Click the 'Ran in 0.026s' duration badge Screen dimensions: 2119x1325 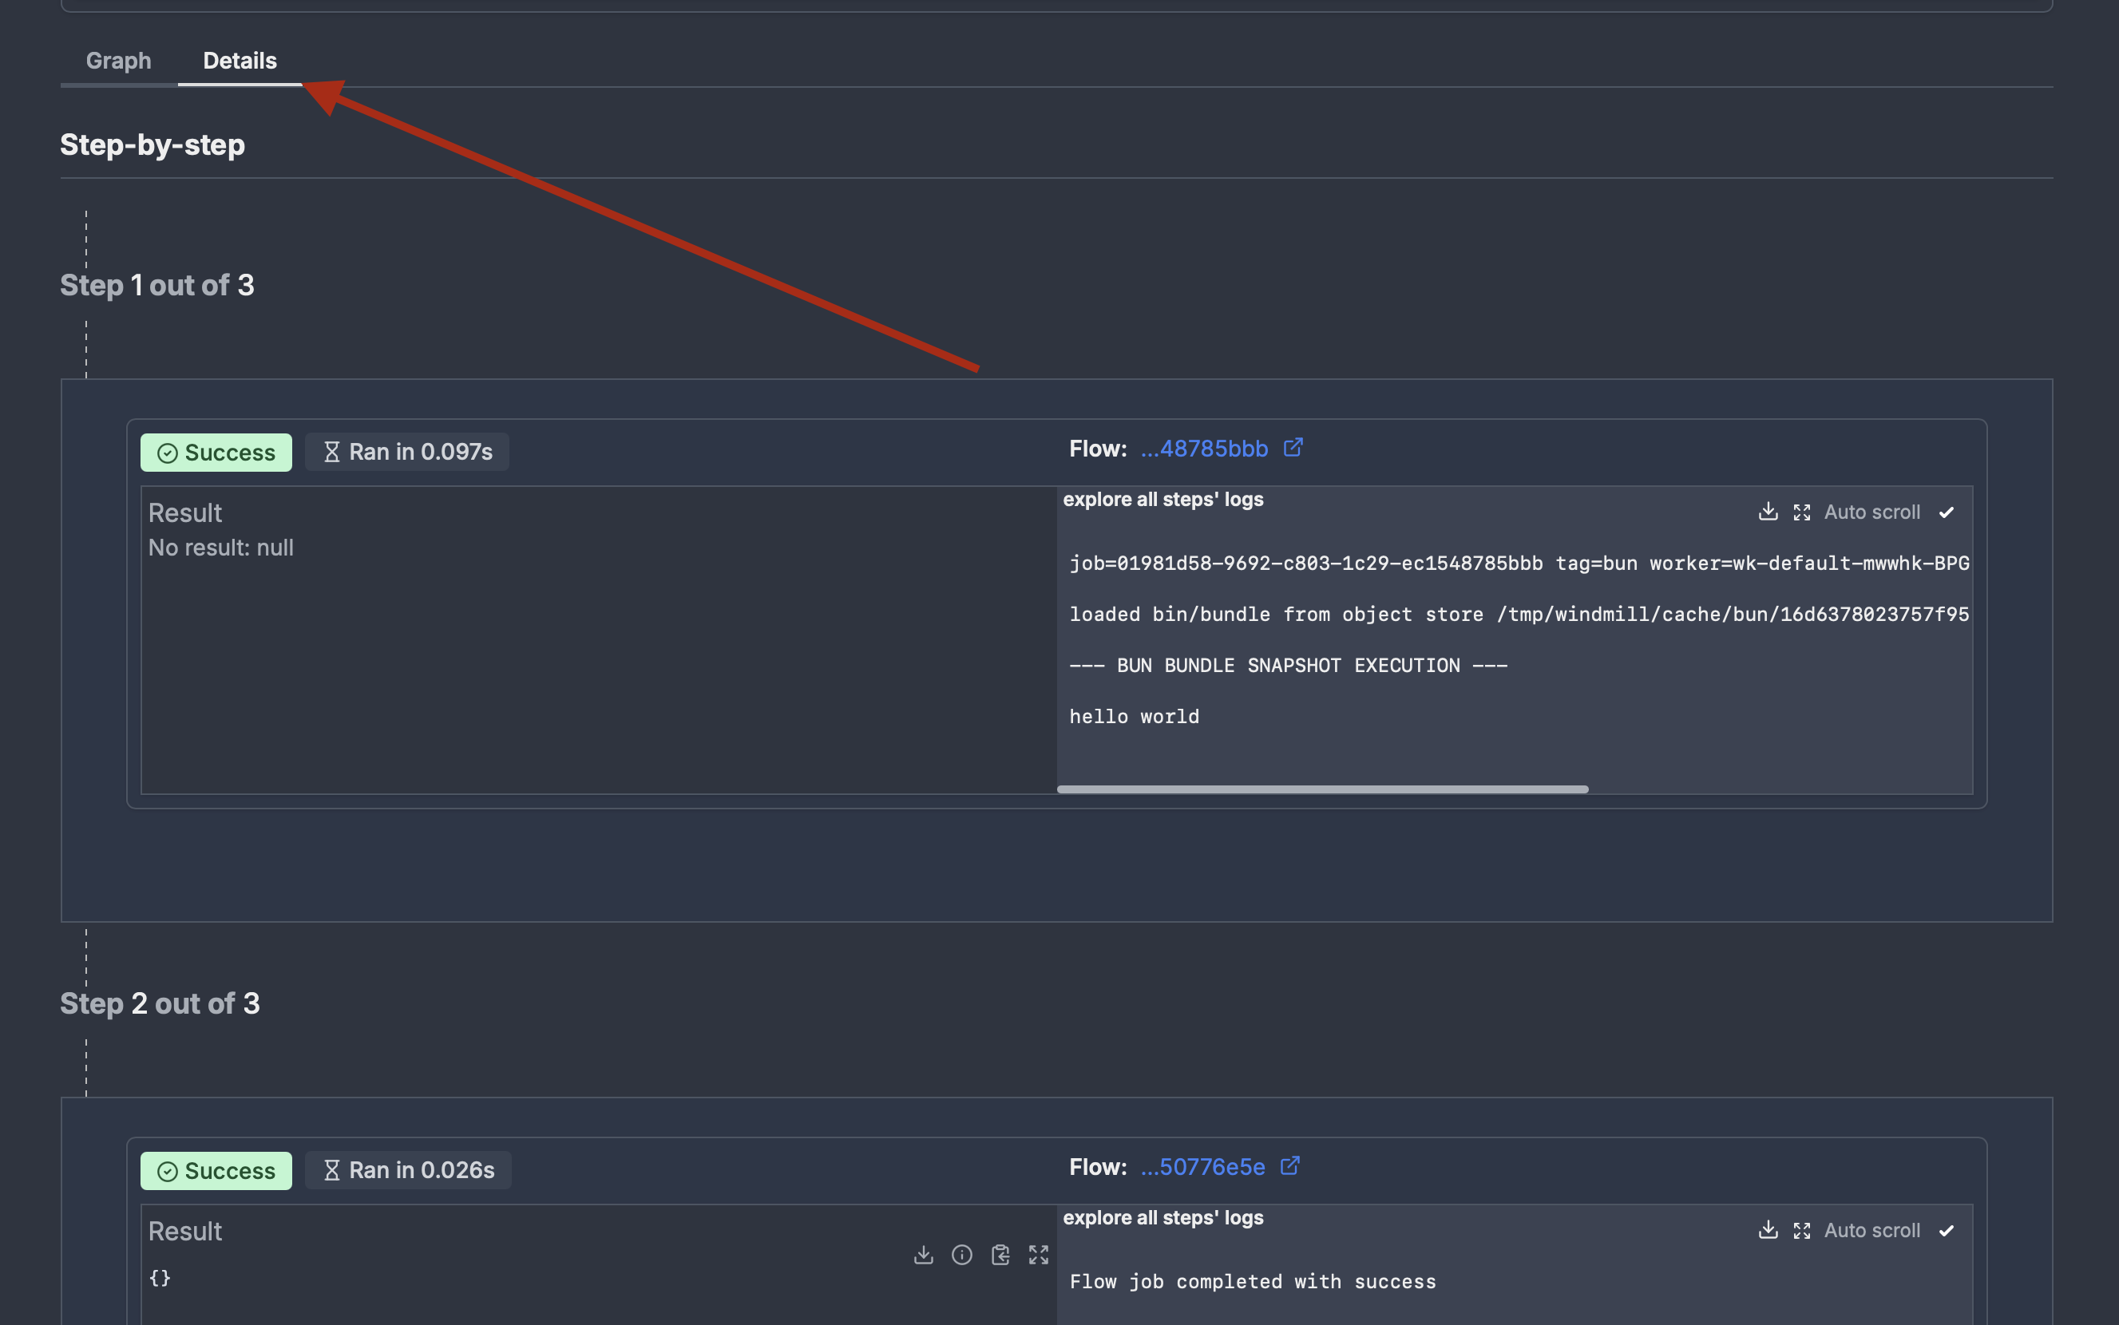(408, 1171)
